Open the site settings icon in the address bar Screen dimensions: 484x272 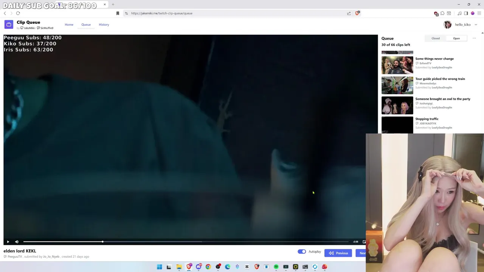pyautogui.click(x=126, y=13)
